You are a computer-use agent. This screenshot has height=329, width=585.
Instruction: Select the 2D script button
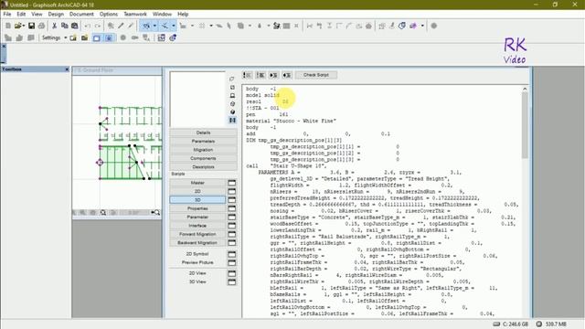tap(197, 191)
